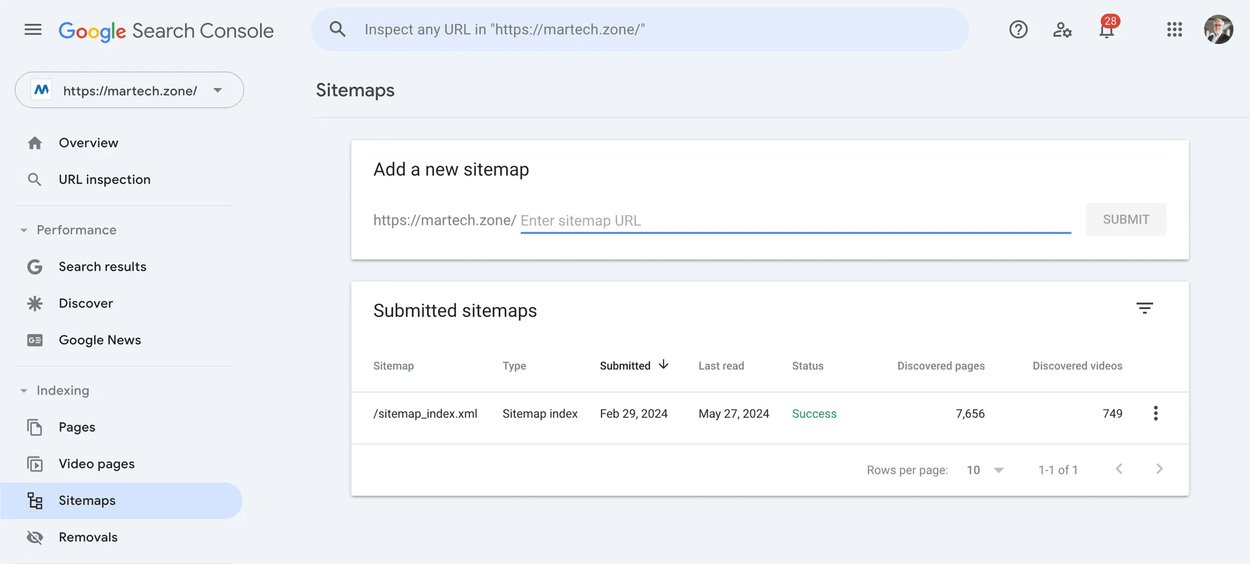Click the Help question mark icon
This screenshot has height=564, width=1250.
[1018, 29]
